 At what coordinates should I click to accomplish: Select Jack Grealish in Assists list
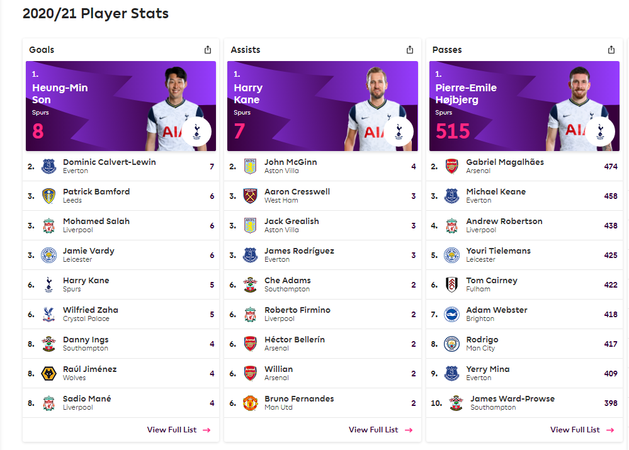coord(322,225)
